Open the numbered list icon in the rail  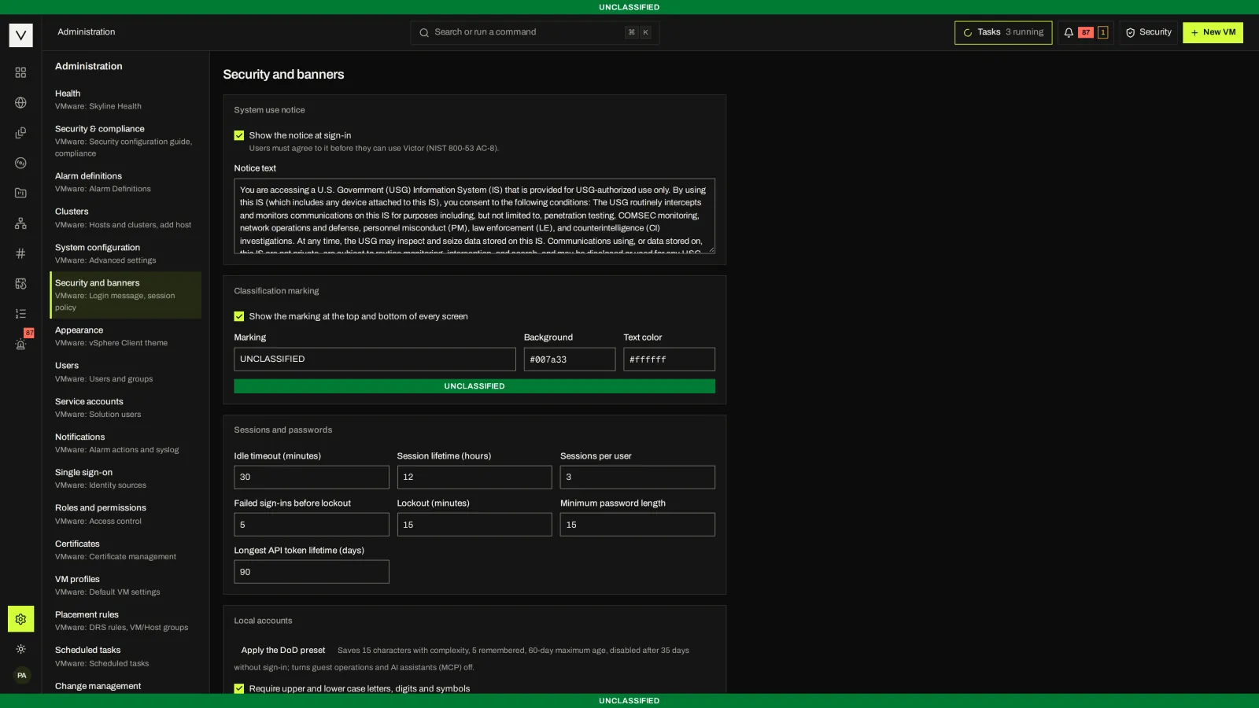pos(20,314)
